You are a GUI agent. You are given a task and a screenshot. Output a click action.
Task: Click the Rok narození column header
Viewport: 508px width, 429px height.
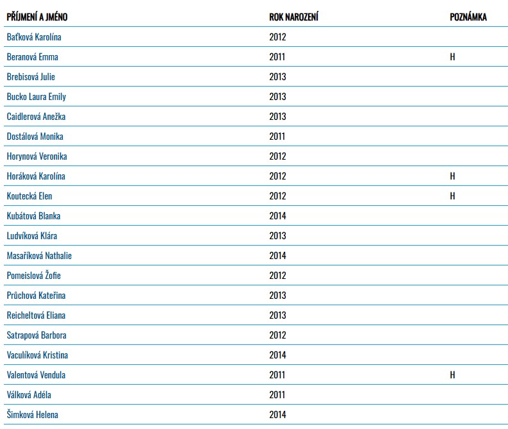pos(293,17)
